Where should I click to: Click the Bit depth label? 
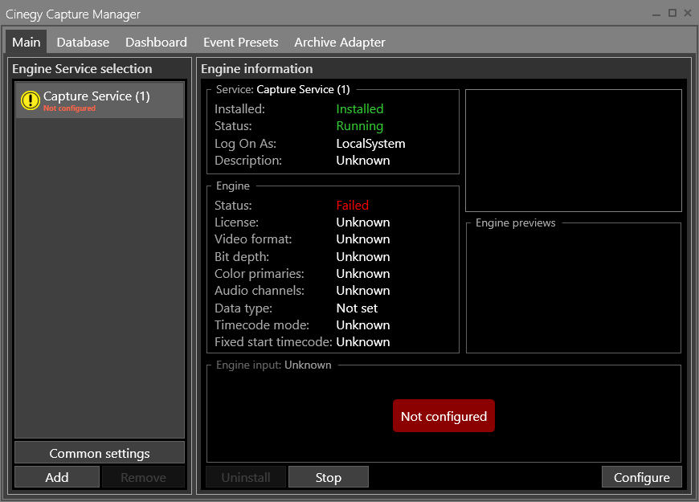pos(242,257)
